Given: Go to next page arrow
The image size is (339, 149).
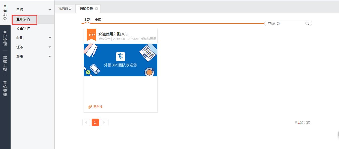Looking at the screenshot, I should [x=104, y=122].
